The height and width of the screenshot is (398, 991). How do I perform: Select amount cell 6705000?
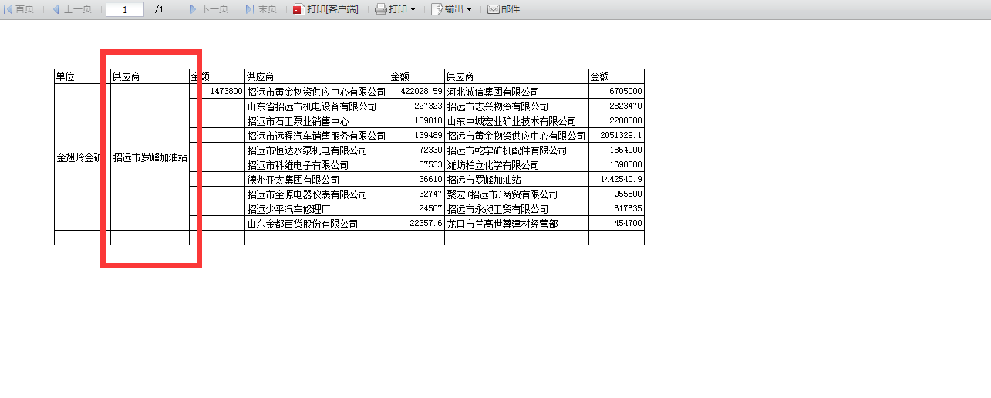pyautogui.click(x=616, y=91)
